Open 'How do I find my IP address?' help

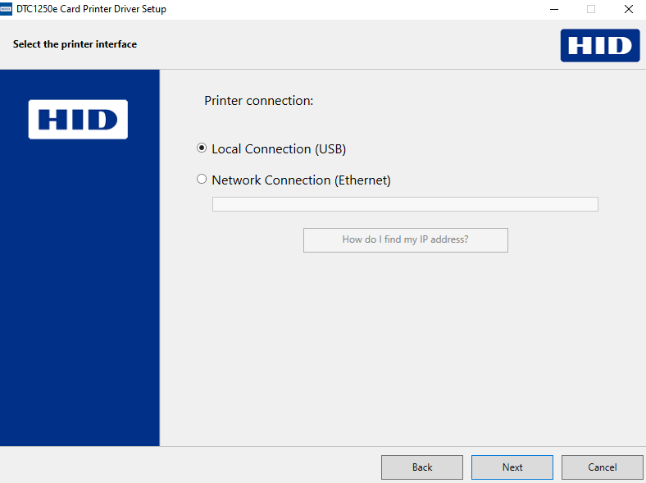coord(406,239)
